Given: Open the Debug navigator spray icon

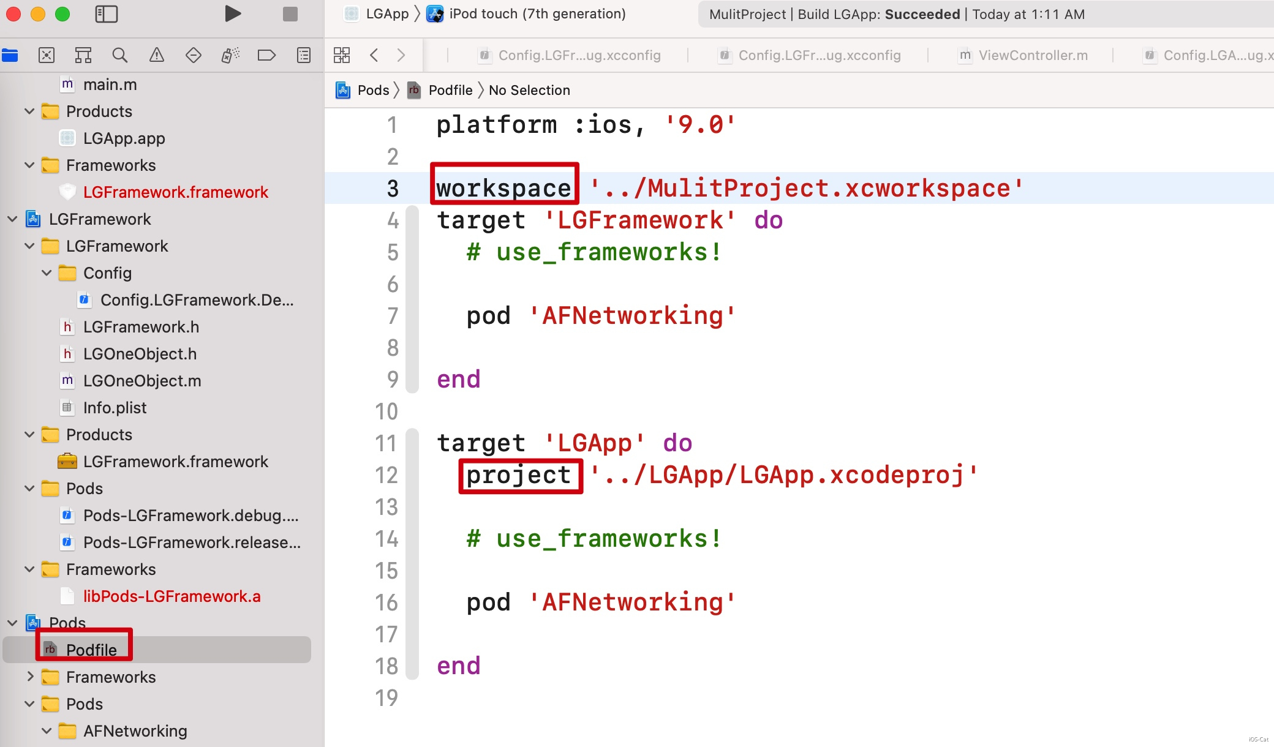Looking at the screenshot, I should click(230, 55).
